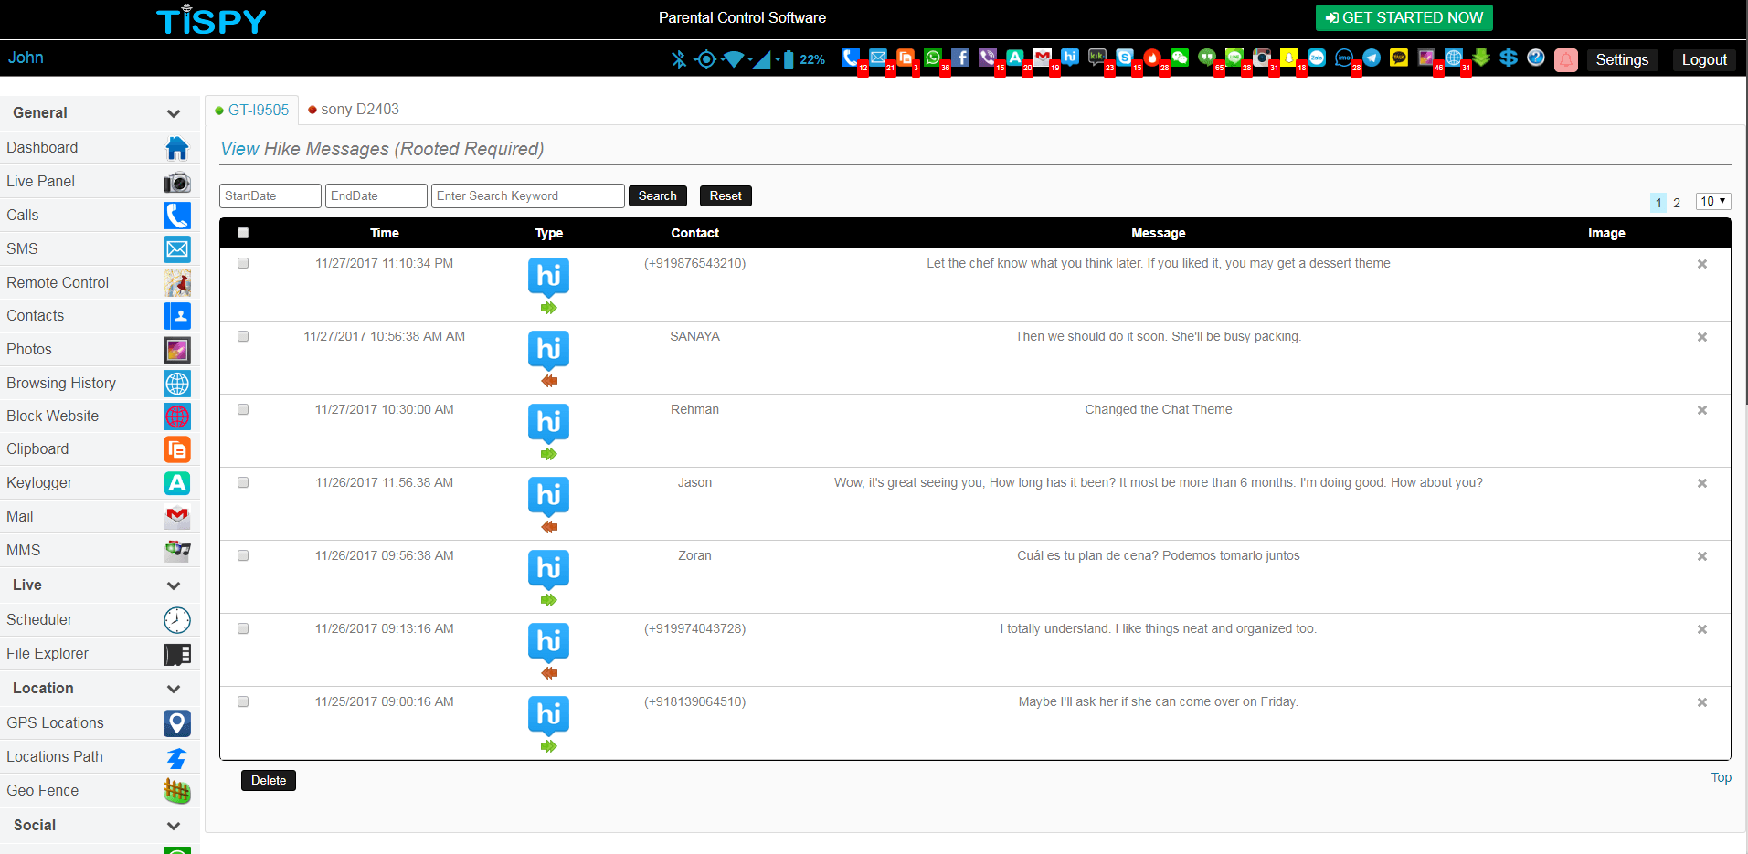Check the box for the SANAYA message
Screen dimensions: 1748x854
243,336
